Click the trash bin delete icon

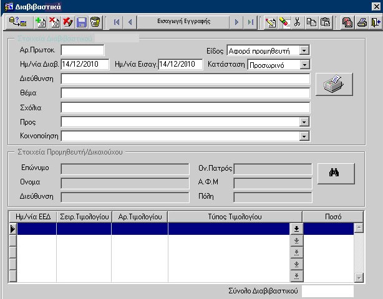tap(95, 22)
